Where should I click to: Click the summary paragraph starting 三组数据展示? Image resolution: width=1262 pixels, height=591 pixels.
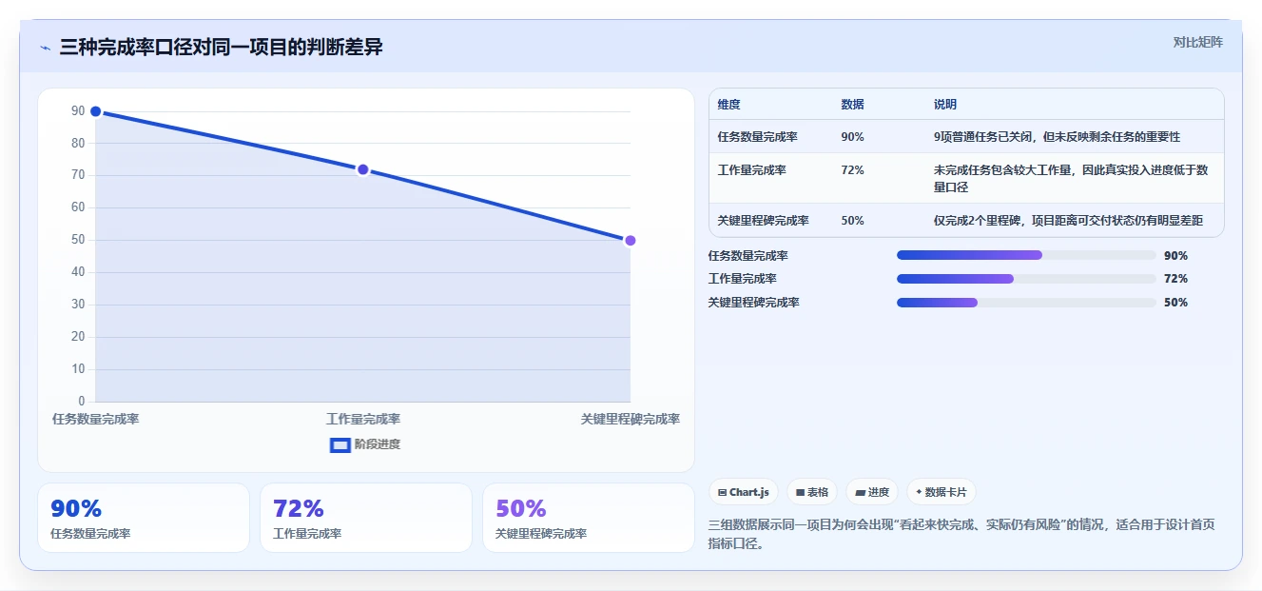pos(961,534)
